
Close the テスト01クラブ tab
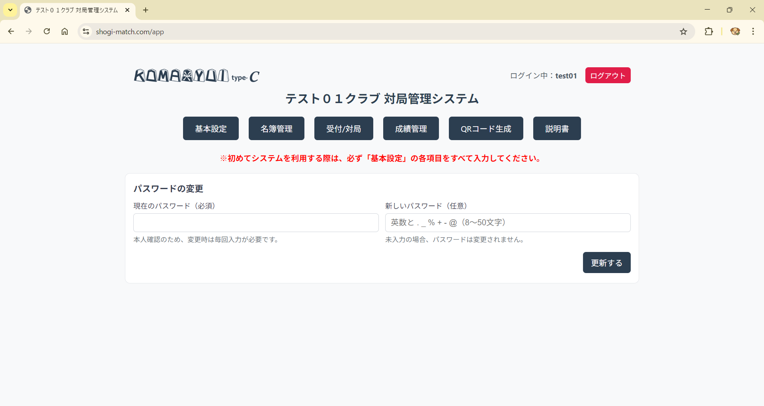(127, 10)
